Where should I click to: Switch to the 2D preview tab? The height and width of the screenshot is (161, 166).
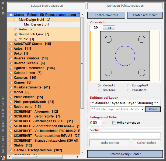click(x=96, y=27)
